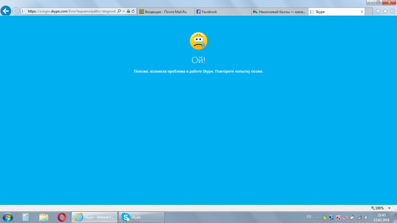This screenshot has width=397, height=223.
Task: Open the volume speaker tray icon
Action: click(x=366, y=217)
